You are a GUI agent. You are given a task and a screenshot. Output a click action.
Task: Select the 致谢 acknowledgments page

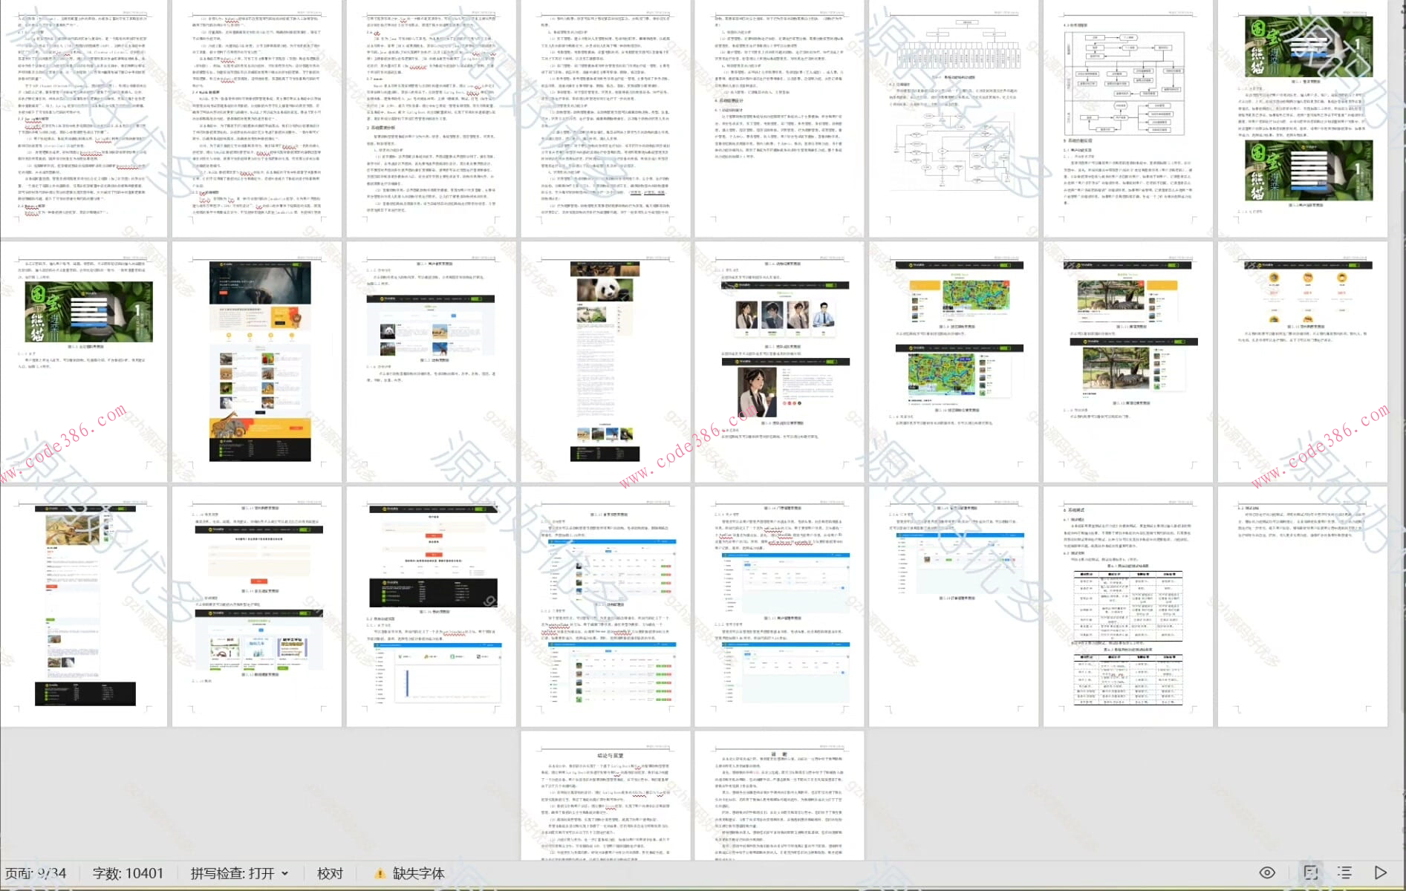pos(779,796)
